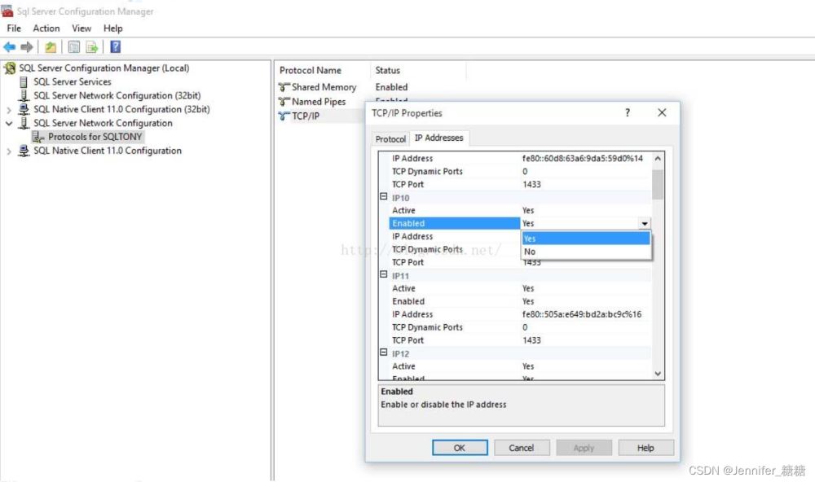The width and height of the screenshot is (815, 482).
Task: Select the Shared Memory protocol row
Action: pos(324,87)
